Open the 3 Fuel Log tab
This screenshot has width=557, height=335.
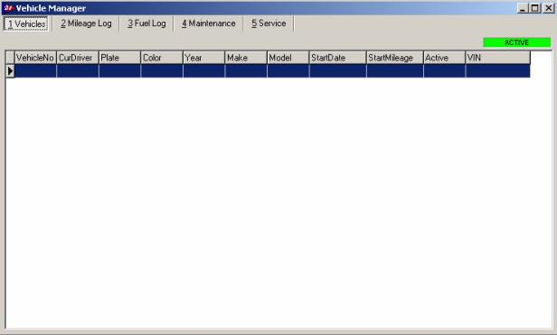coord(146,23)
